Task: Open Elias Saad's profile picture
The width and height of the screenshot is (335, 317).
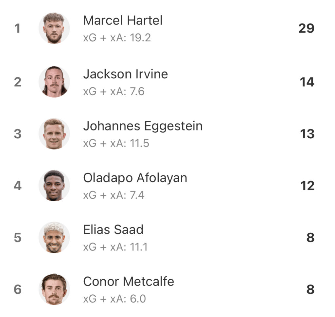Action: [54, 237]
